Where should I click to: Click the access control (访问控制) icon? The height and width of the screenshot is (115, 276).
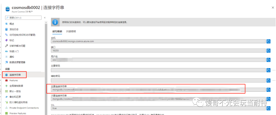point(7,35)
